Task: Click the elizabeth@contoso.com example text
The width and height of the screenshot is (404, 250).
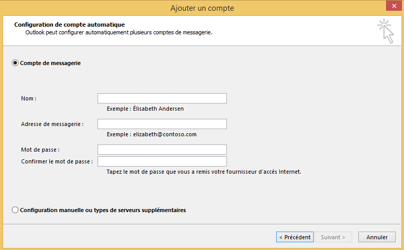Action: tap(151, 134)
